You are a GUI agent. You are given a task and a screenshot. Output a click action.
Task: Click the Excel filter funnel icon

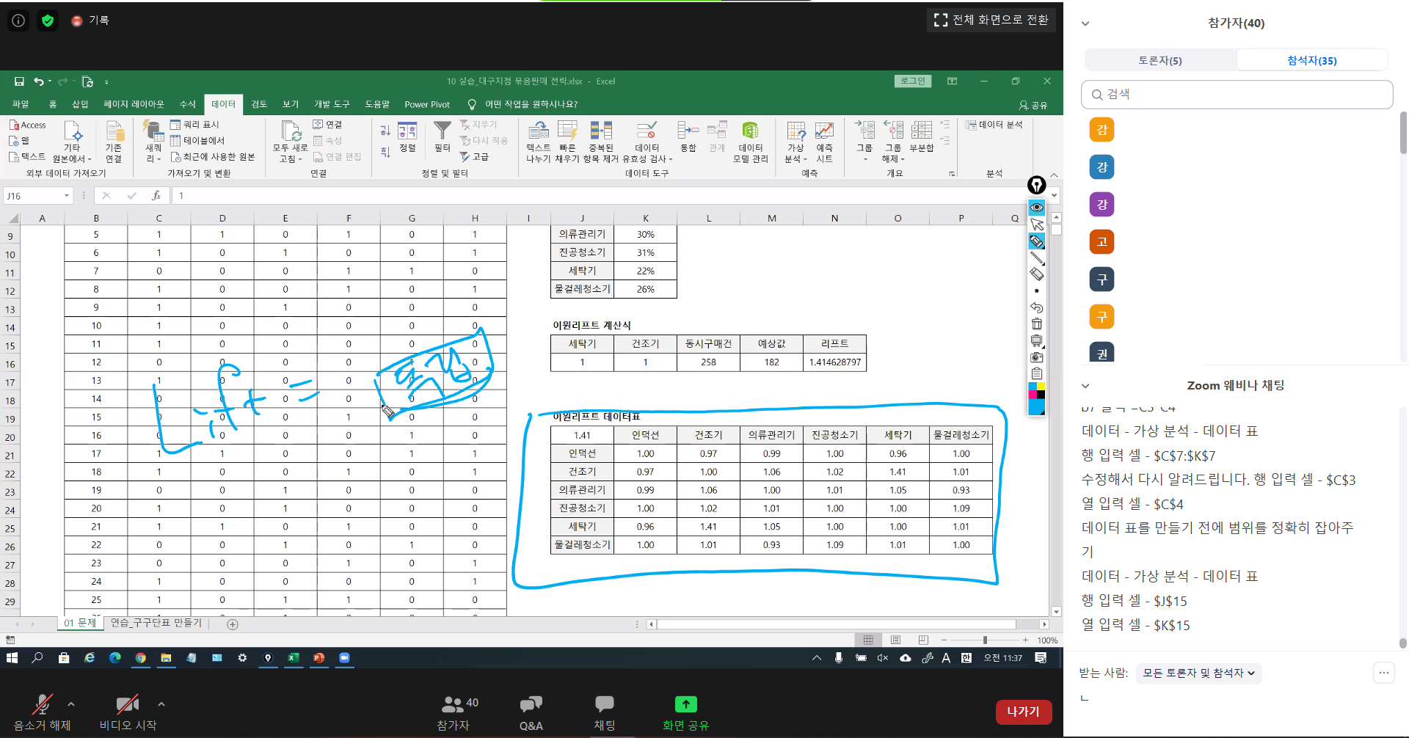[442, 131]
